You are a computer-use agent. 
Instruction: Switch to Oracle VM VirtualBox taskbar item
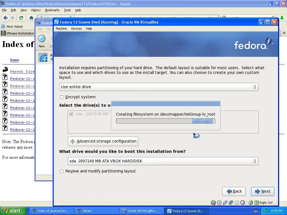click(142, 211)
